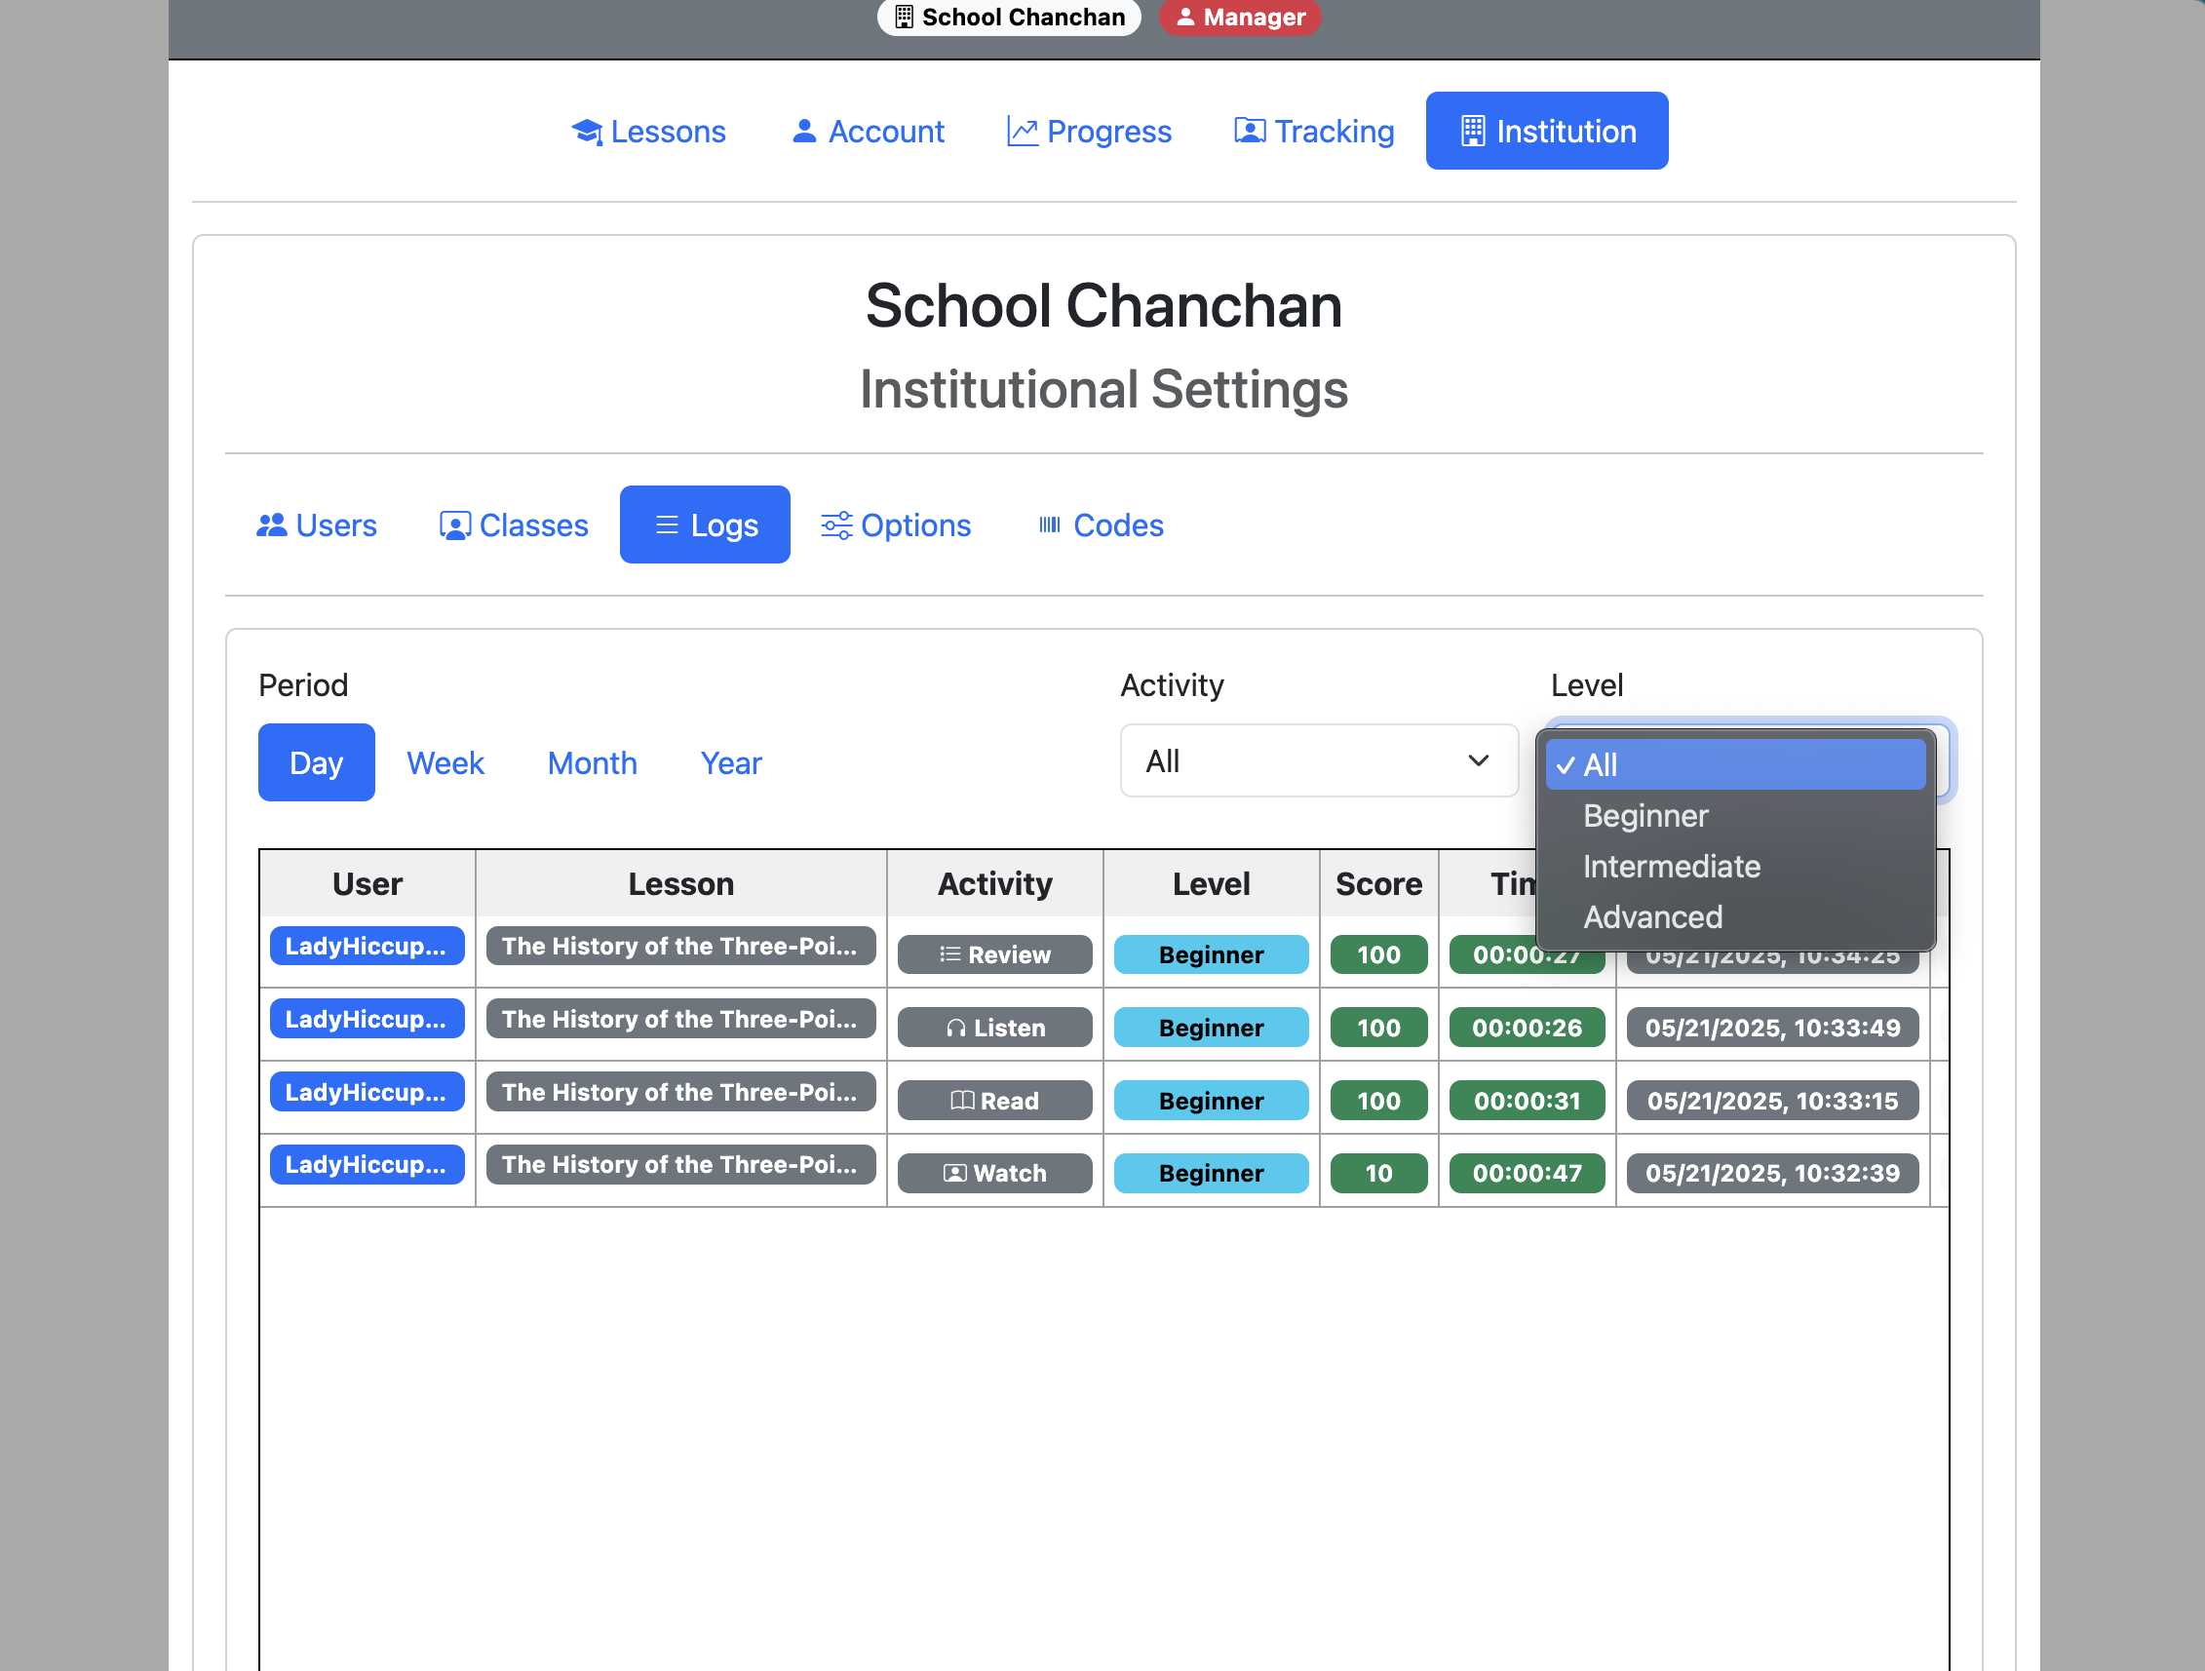
Task: Click the User column header
Action: tap(367, 883)
